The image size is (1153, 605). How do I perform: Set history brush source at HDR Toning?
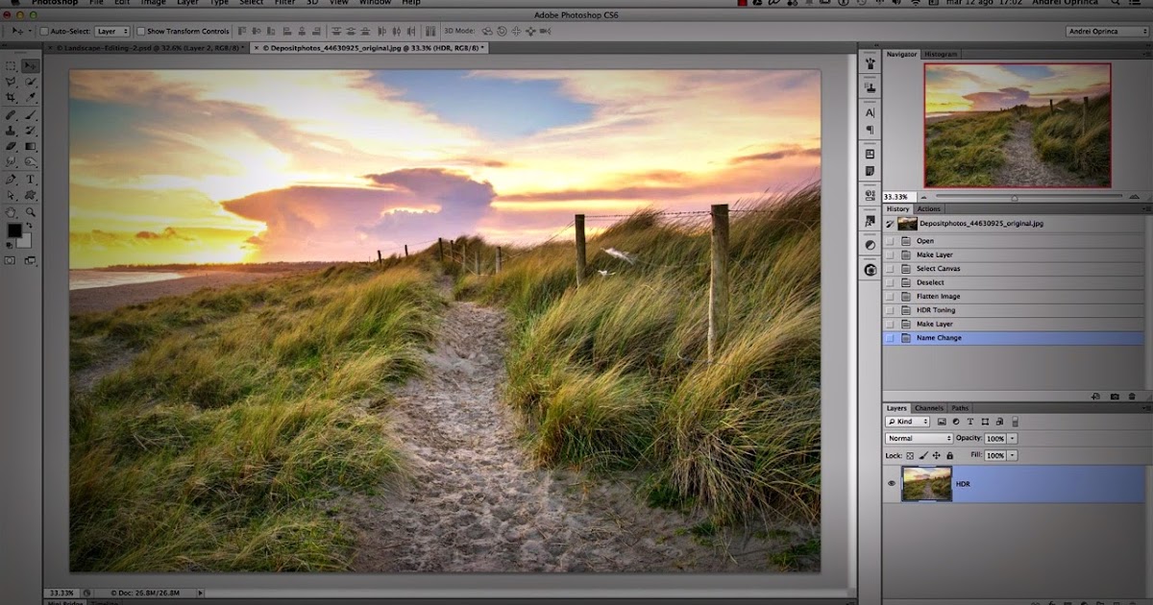point(890,310)
